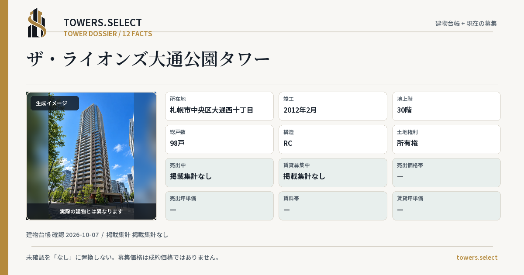
Task: Select the 売出価格帯 card
Action: pyautogui.click(x=446, y=172)
